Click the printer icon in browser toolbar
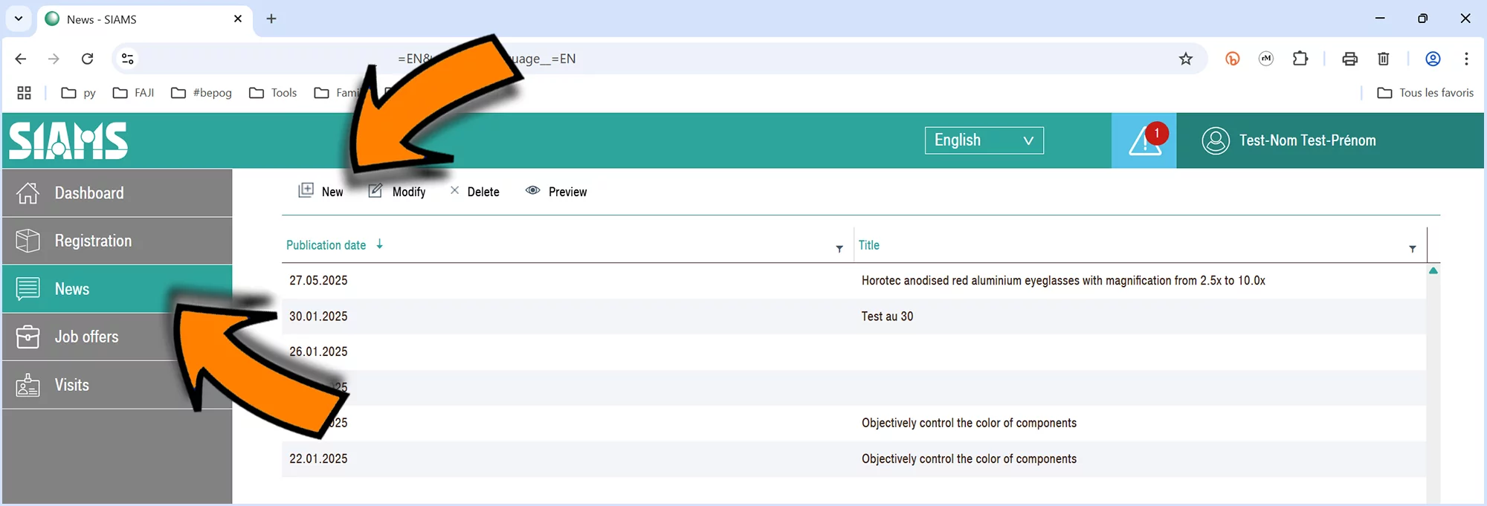The height and width of the screenshot is (506, 1487). (x=1350, y=59)
